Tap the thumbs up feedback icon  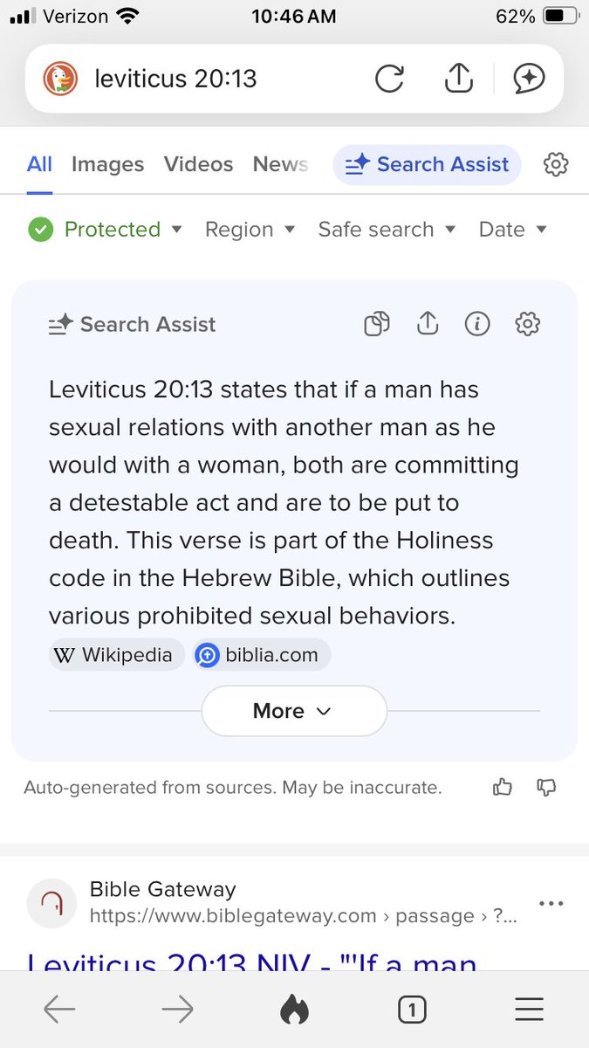503,788
